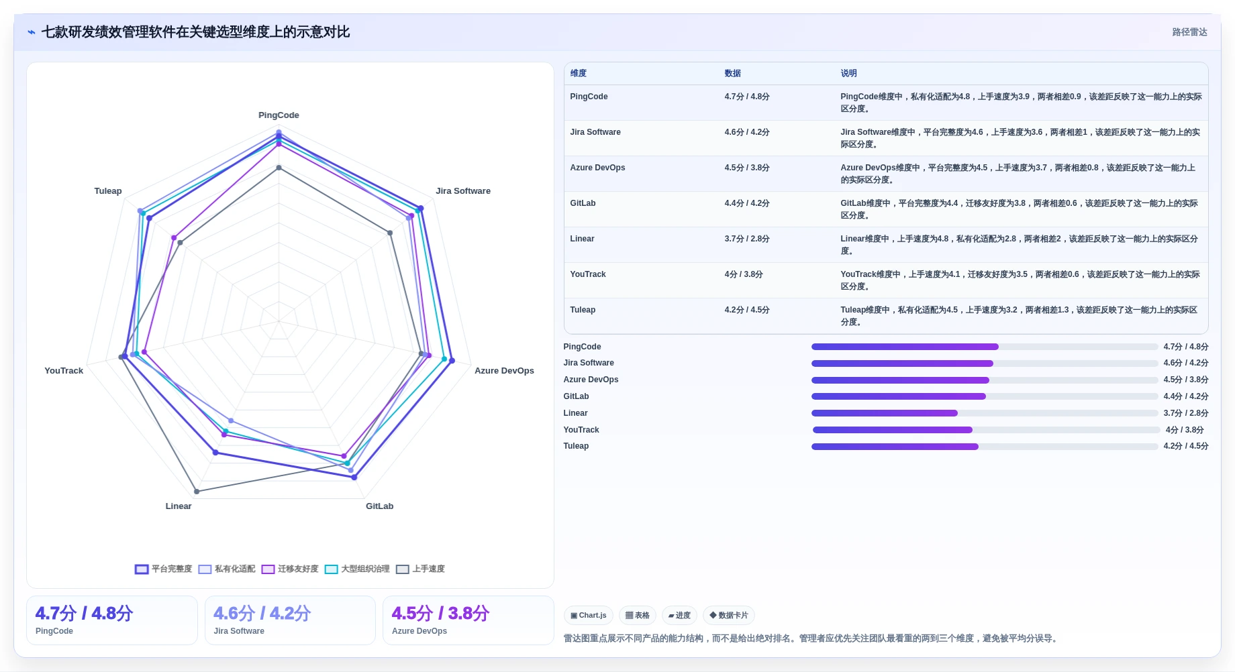Select the Linear table row name
The width and height of the screenshot is (1235, 672).
click(x=582, y=239)
